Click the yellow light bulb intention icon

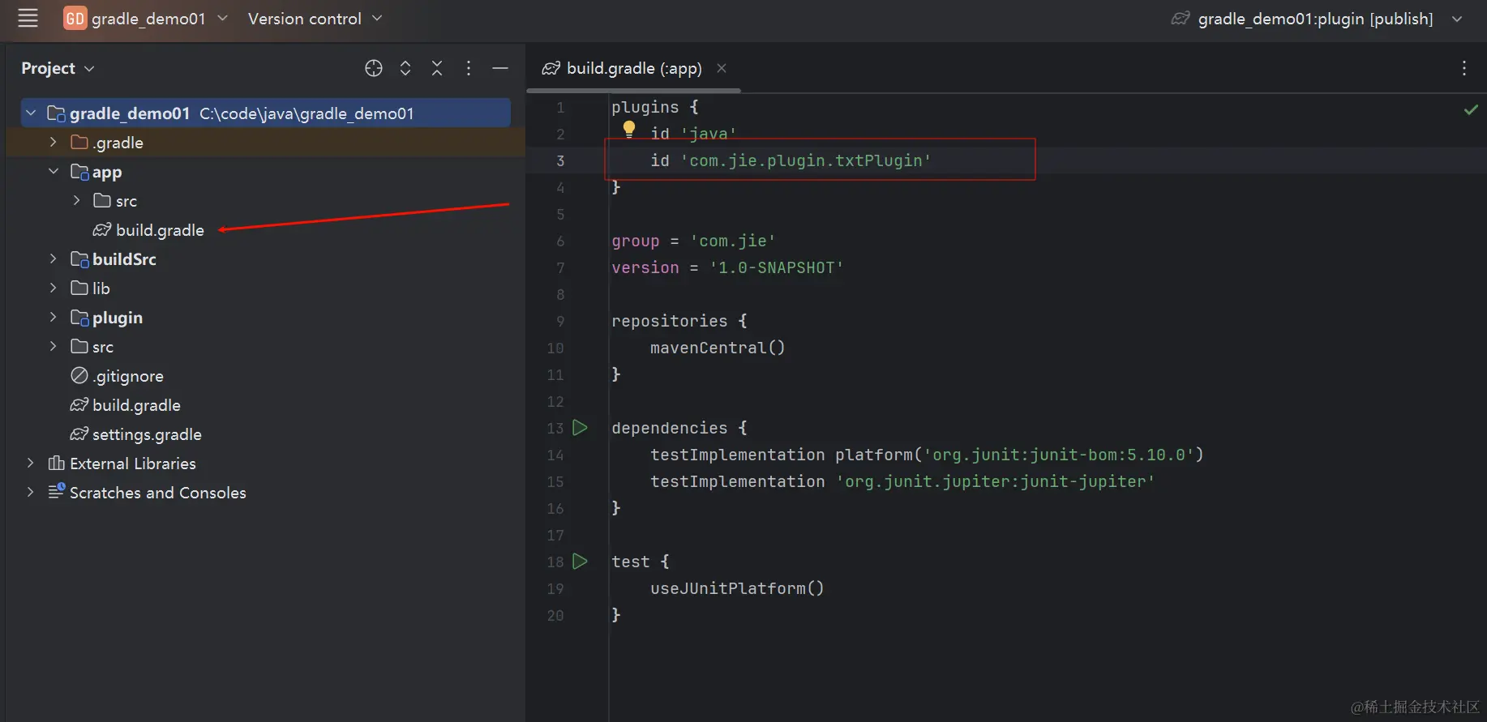click(629, 129)
